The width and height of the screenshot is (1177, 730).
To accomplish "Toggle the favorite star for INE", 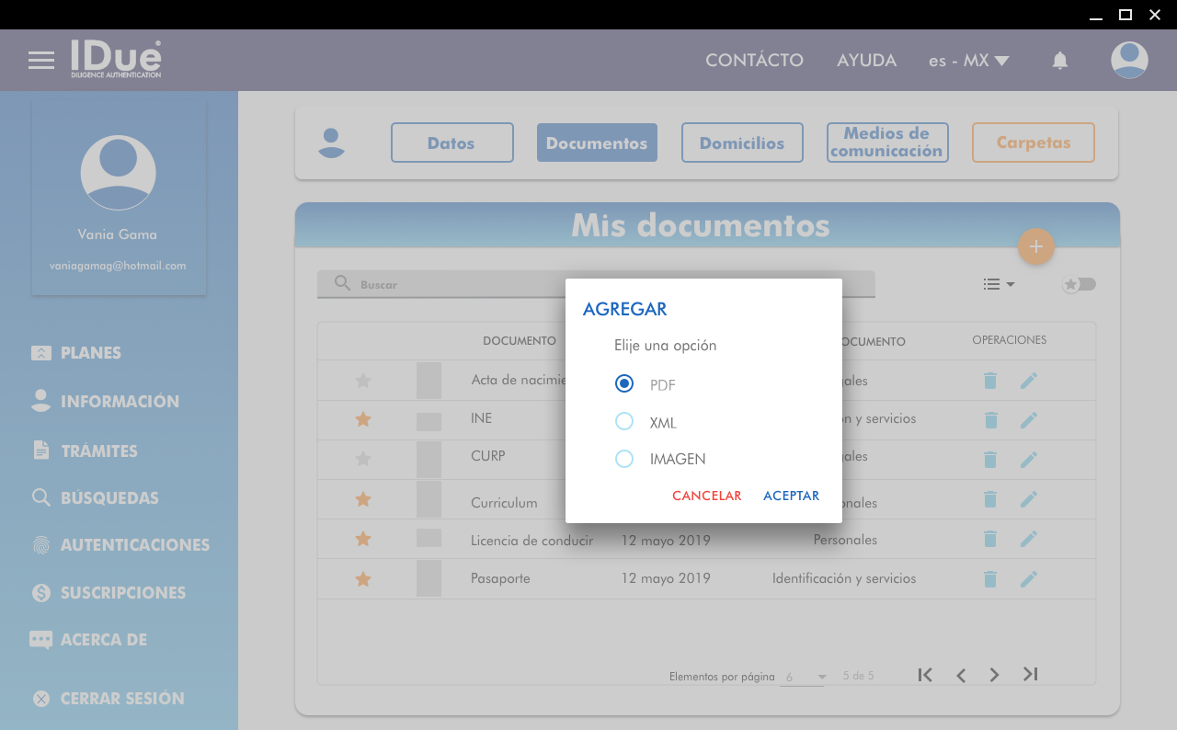I will tap(363, 419).
